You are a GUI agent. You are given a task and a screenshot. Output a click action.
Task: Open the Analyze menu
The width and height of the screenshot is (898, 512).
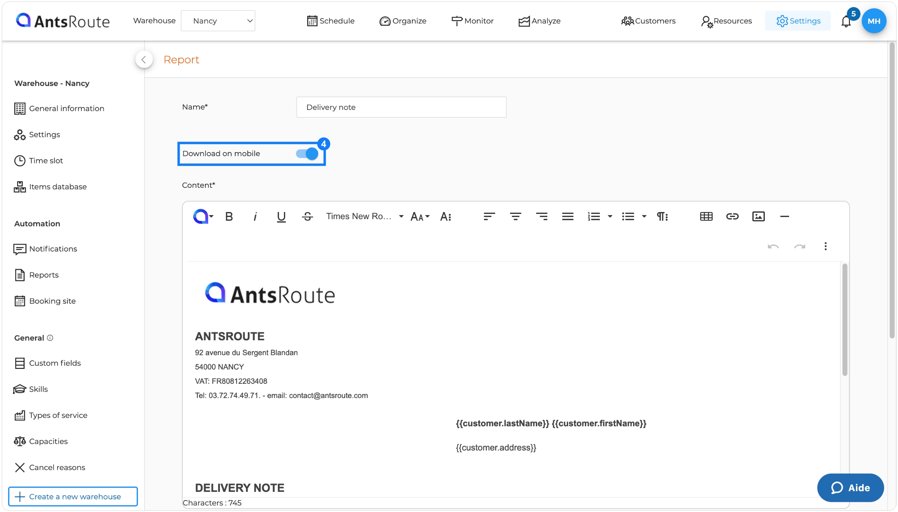[539, 21]
